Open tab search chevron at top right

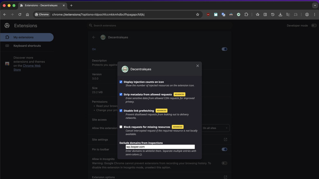[x=315, y=5]
